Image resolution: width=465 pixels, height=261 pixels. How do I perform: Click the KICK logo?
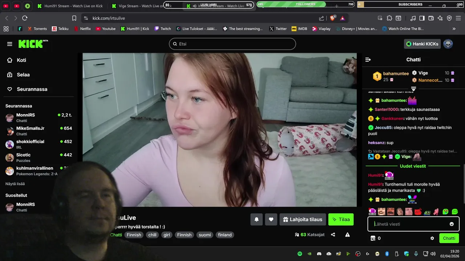(33, 44)
